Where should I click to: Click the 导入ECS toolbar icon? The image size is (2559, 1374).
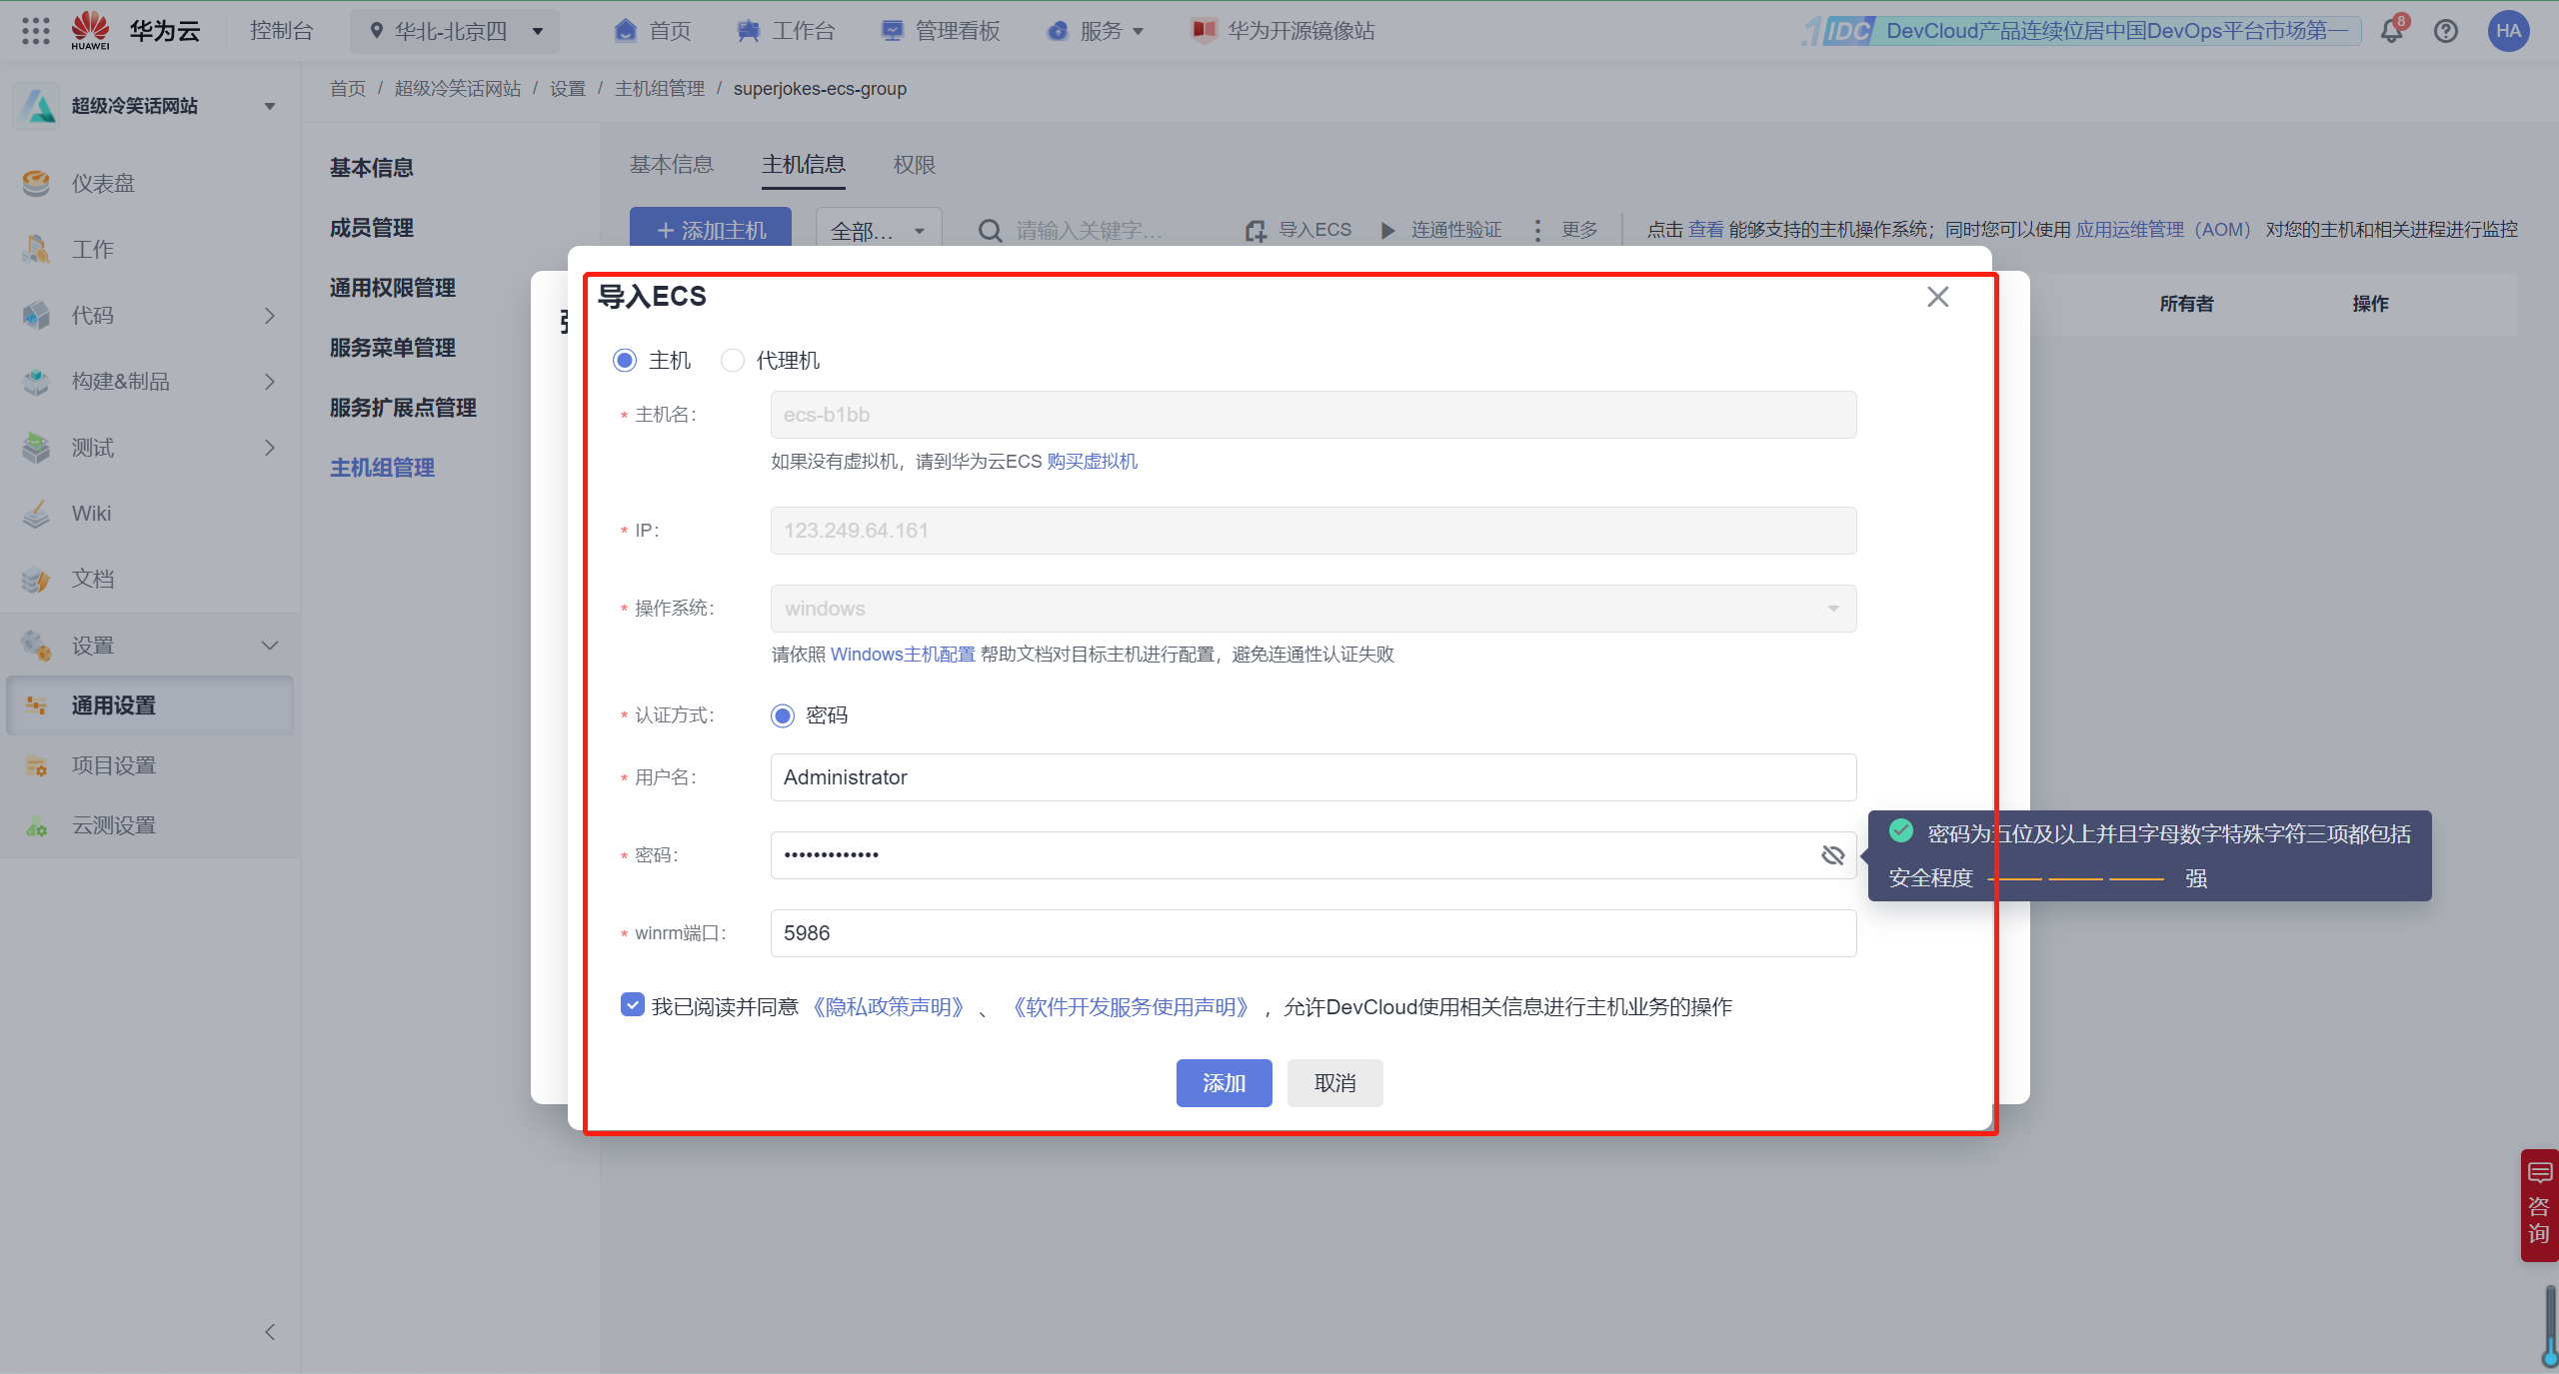1256,231
